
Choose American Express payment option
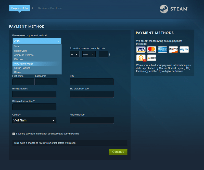tap(37, 55)
